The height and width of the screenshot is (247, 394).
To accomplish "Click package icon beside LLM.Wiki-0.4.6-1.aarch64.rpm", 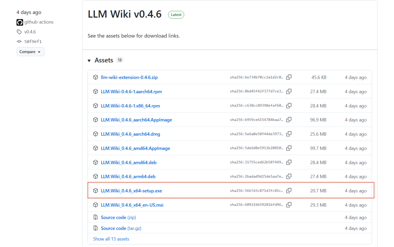I will point(96,92).
